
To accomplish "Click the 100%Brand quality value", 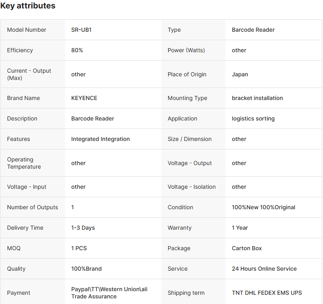I will coord(86,269).
